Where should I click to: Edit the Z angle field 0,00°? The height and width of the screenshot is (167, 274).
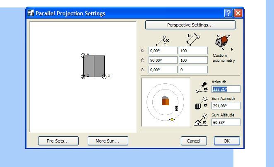(163, 70)
